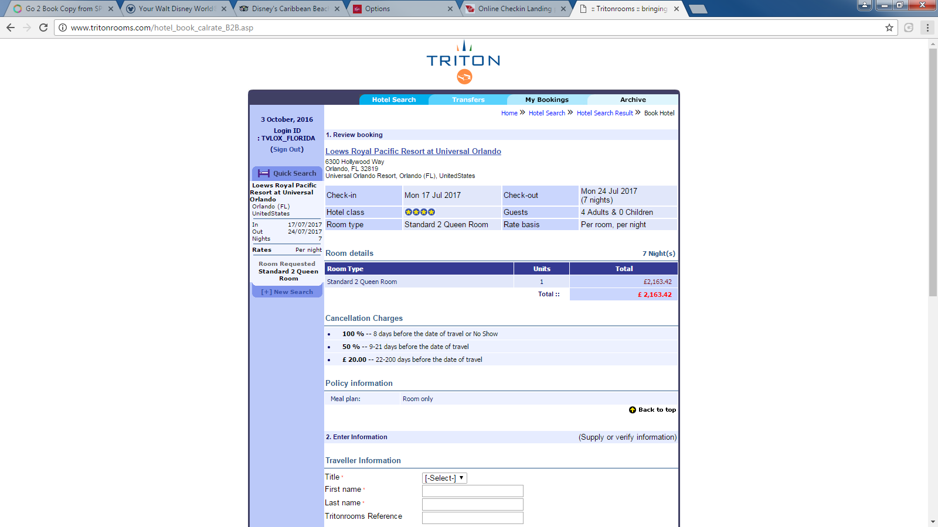This screenshot has width=938, height=527.
Task: Sign out of TVLOX_FLORIDA account
Action: tap(287, 149)
